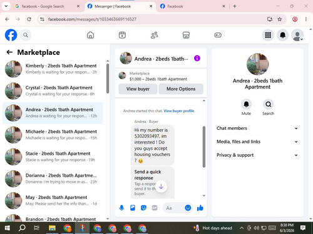
Task: Click the View buyer button
Action: pyautogui.click(x=138, y=89)
